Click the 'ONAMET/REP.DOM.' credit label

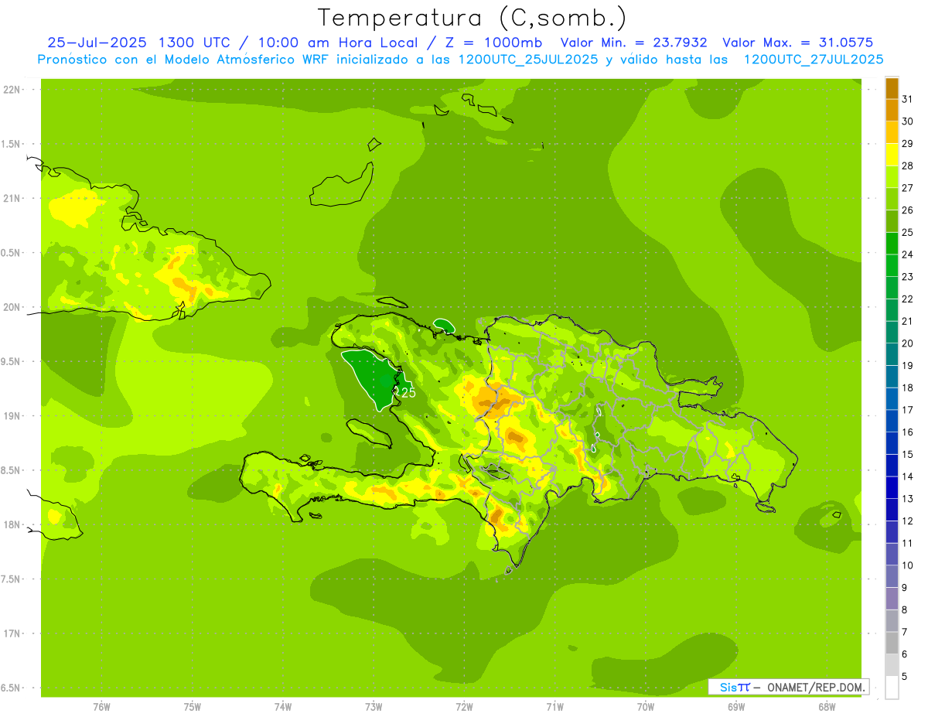point(815,687)
